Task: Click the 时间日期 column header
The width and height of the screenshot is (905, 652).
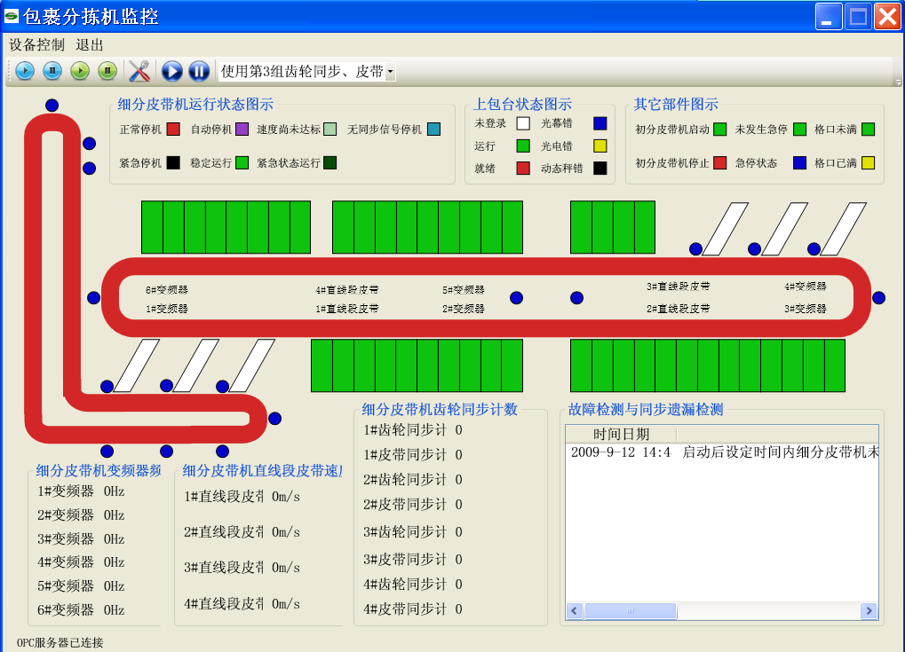Action: [x=621, y=434]
